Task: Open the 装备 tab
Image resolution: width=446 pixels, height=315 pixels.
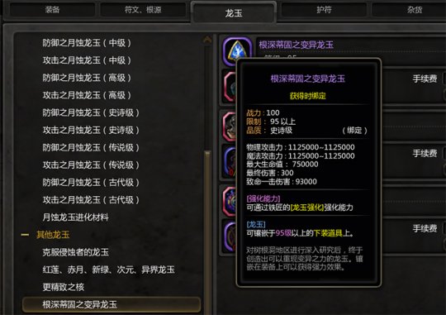Action: pos(52,10)
